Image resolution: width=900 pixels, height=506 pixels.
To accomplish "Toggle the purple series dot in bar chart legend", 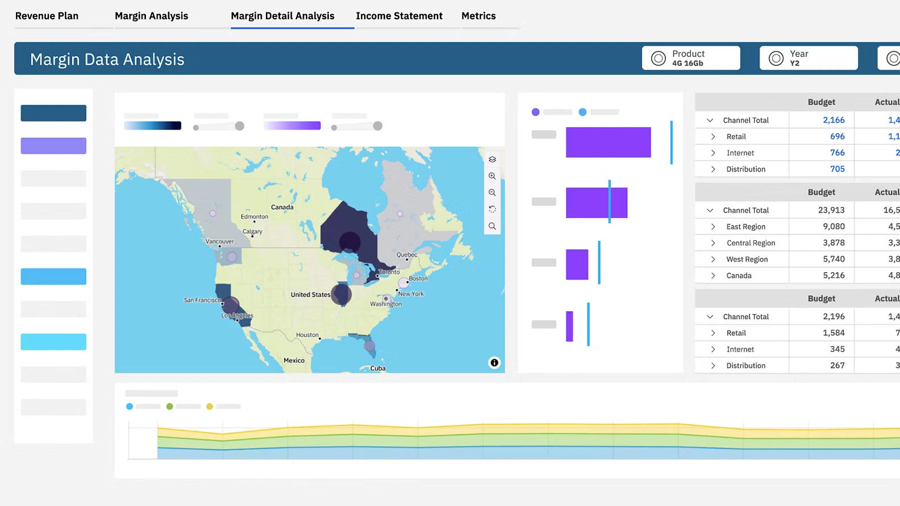I will coord(535,112).
